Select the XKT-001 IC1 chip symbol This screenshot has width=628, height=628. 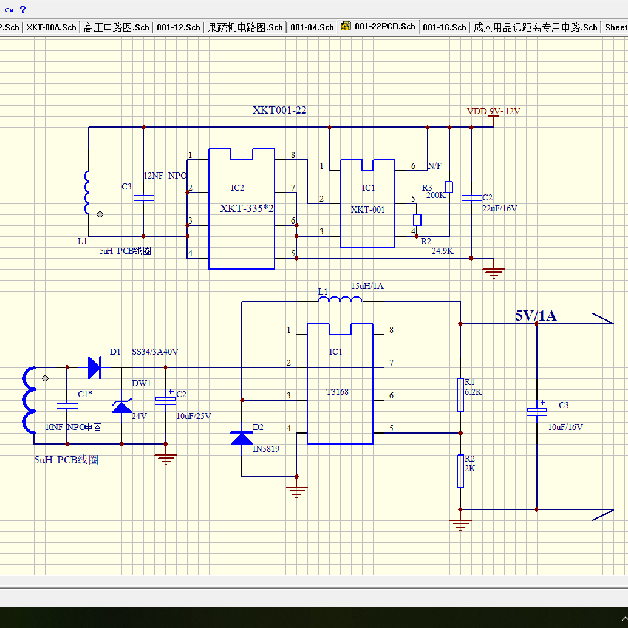[367, 203]
